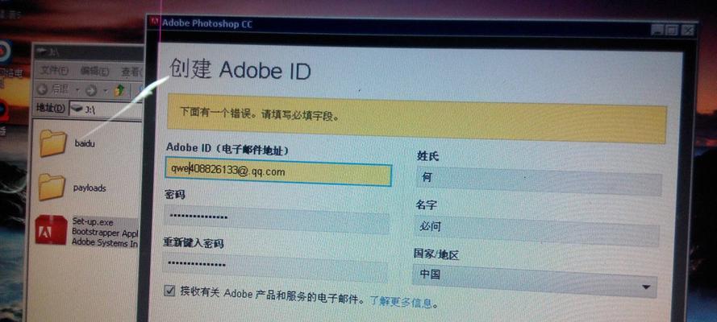Click the Set-up.exe file name text
717x322 pixels.
(93, 221)
